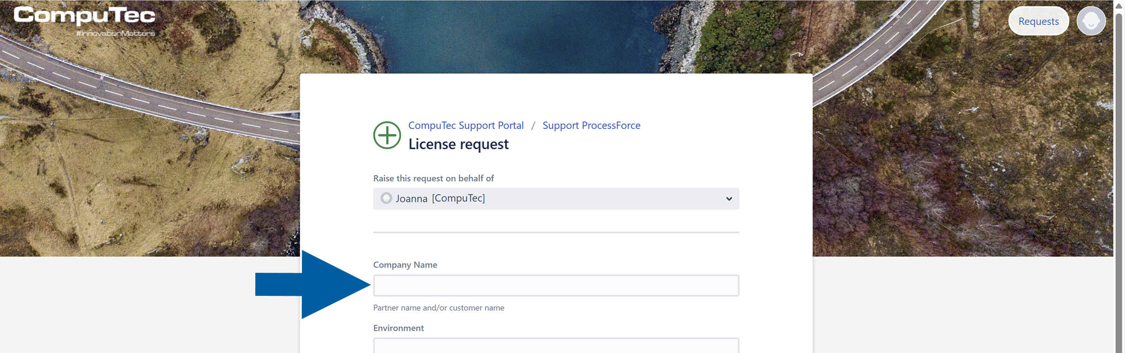1125x353 pixels.
Task: Click the CompuTec logo
Action: point(84,21)
